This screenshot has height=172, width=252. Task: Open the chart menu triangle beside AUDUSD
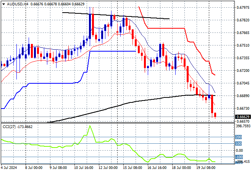pyautogui.click(x=3, y=4)
